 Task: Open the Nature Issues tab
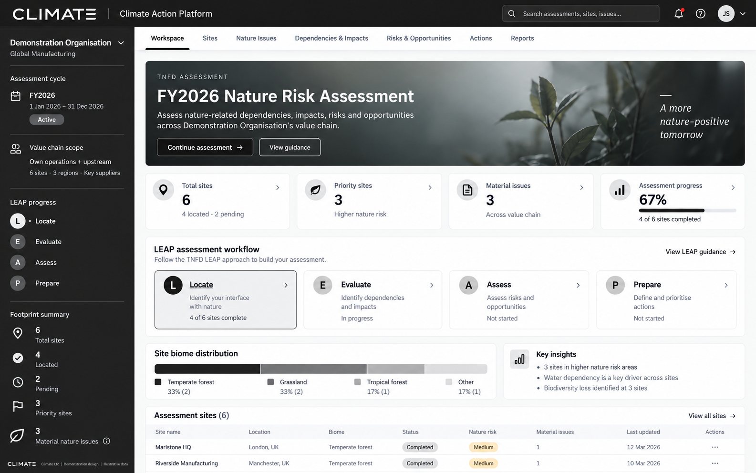click(256, 38)
